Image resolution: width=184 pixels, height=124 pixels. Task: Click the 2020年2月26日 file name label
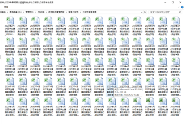[35, 30]
